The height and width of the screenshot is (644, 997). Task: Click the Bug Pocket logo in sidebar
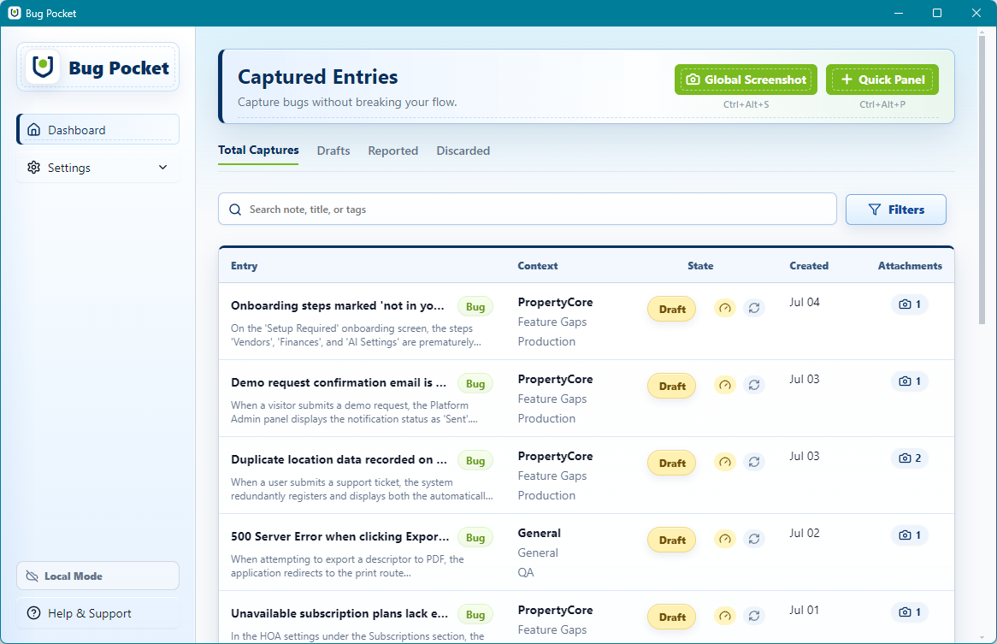(x=98, y=67)
